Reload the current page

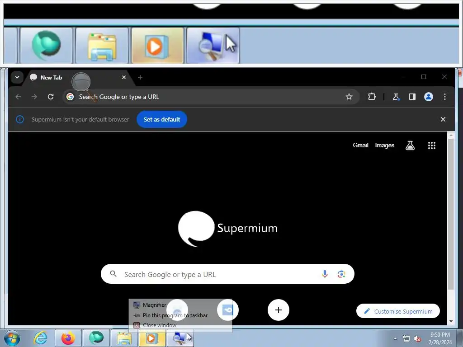pos(51,97)
